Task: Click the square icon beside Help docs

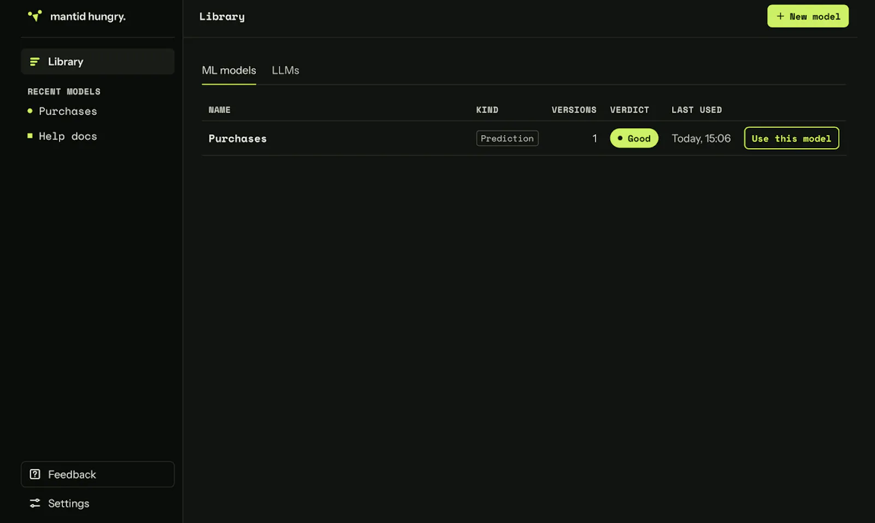Action: tap(30, 136)
